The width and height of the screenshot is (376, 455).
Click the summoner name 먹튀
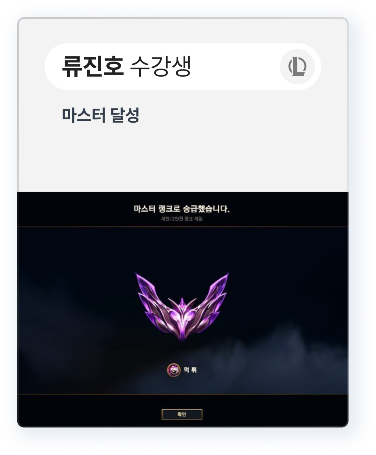(x=190, y=370)
